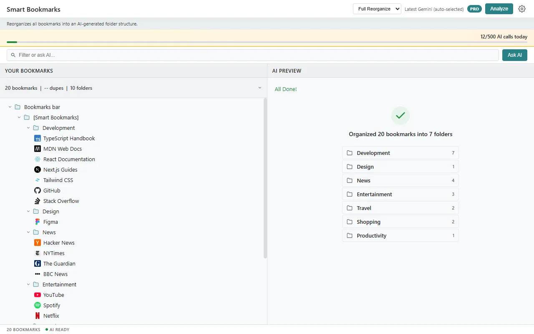Viewport: 534px width, 334px height.
Task: Open the Entertainment result folder in AI Preview
Action: [400, 194]
